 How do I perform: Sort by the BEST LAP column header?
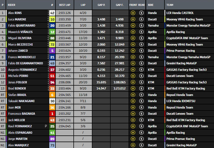click(x=64, y=5)
